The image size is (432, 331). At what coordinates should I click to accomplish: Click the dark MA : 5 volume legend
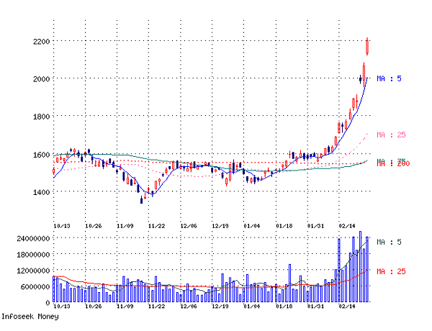click(389, 242)
